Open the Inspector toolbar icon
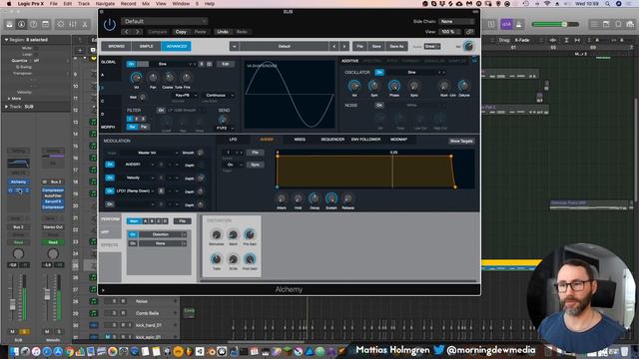Screen dimensions: 639x359 21,24
